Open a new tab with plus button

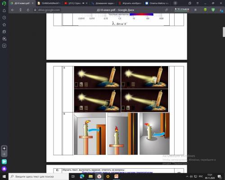click(x=175, y=3)
